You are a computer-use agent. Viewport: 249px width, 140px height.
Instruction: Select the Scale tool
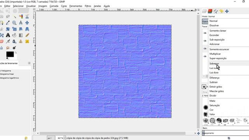14,29
